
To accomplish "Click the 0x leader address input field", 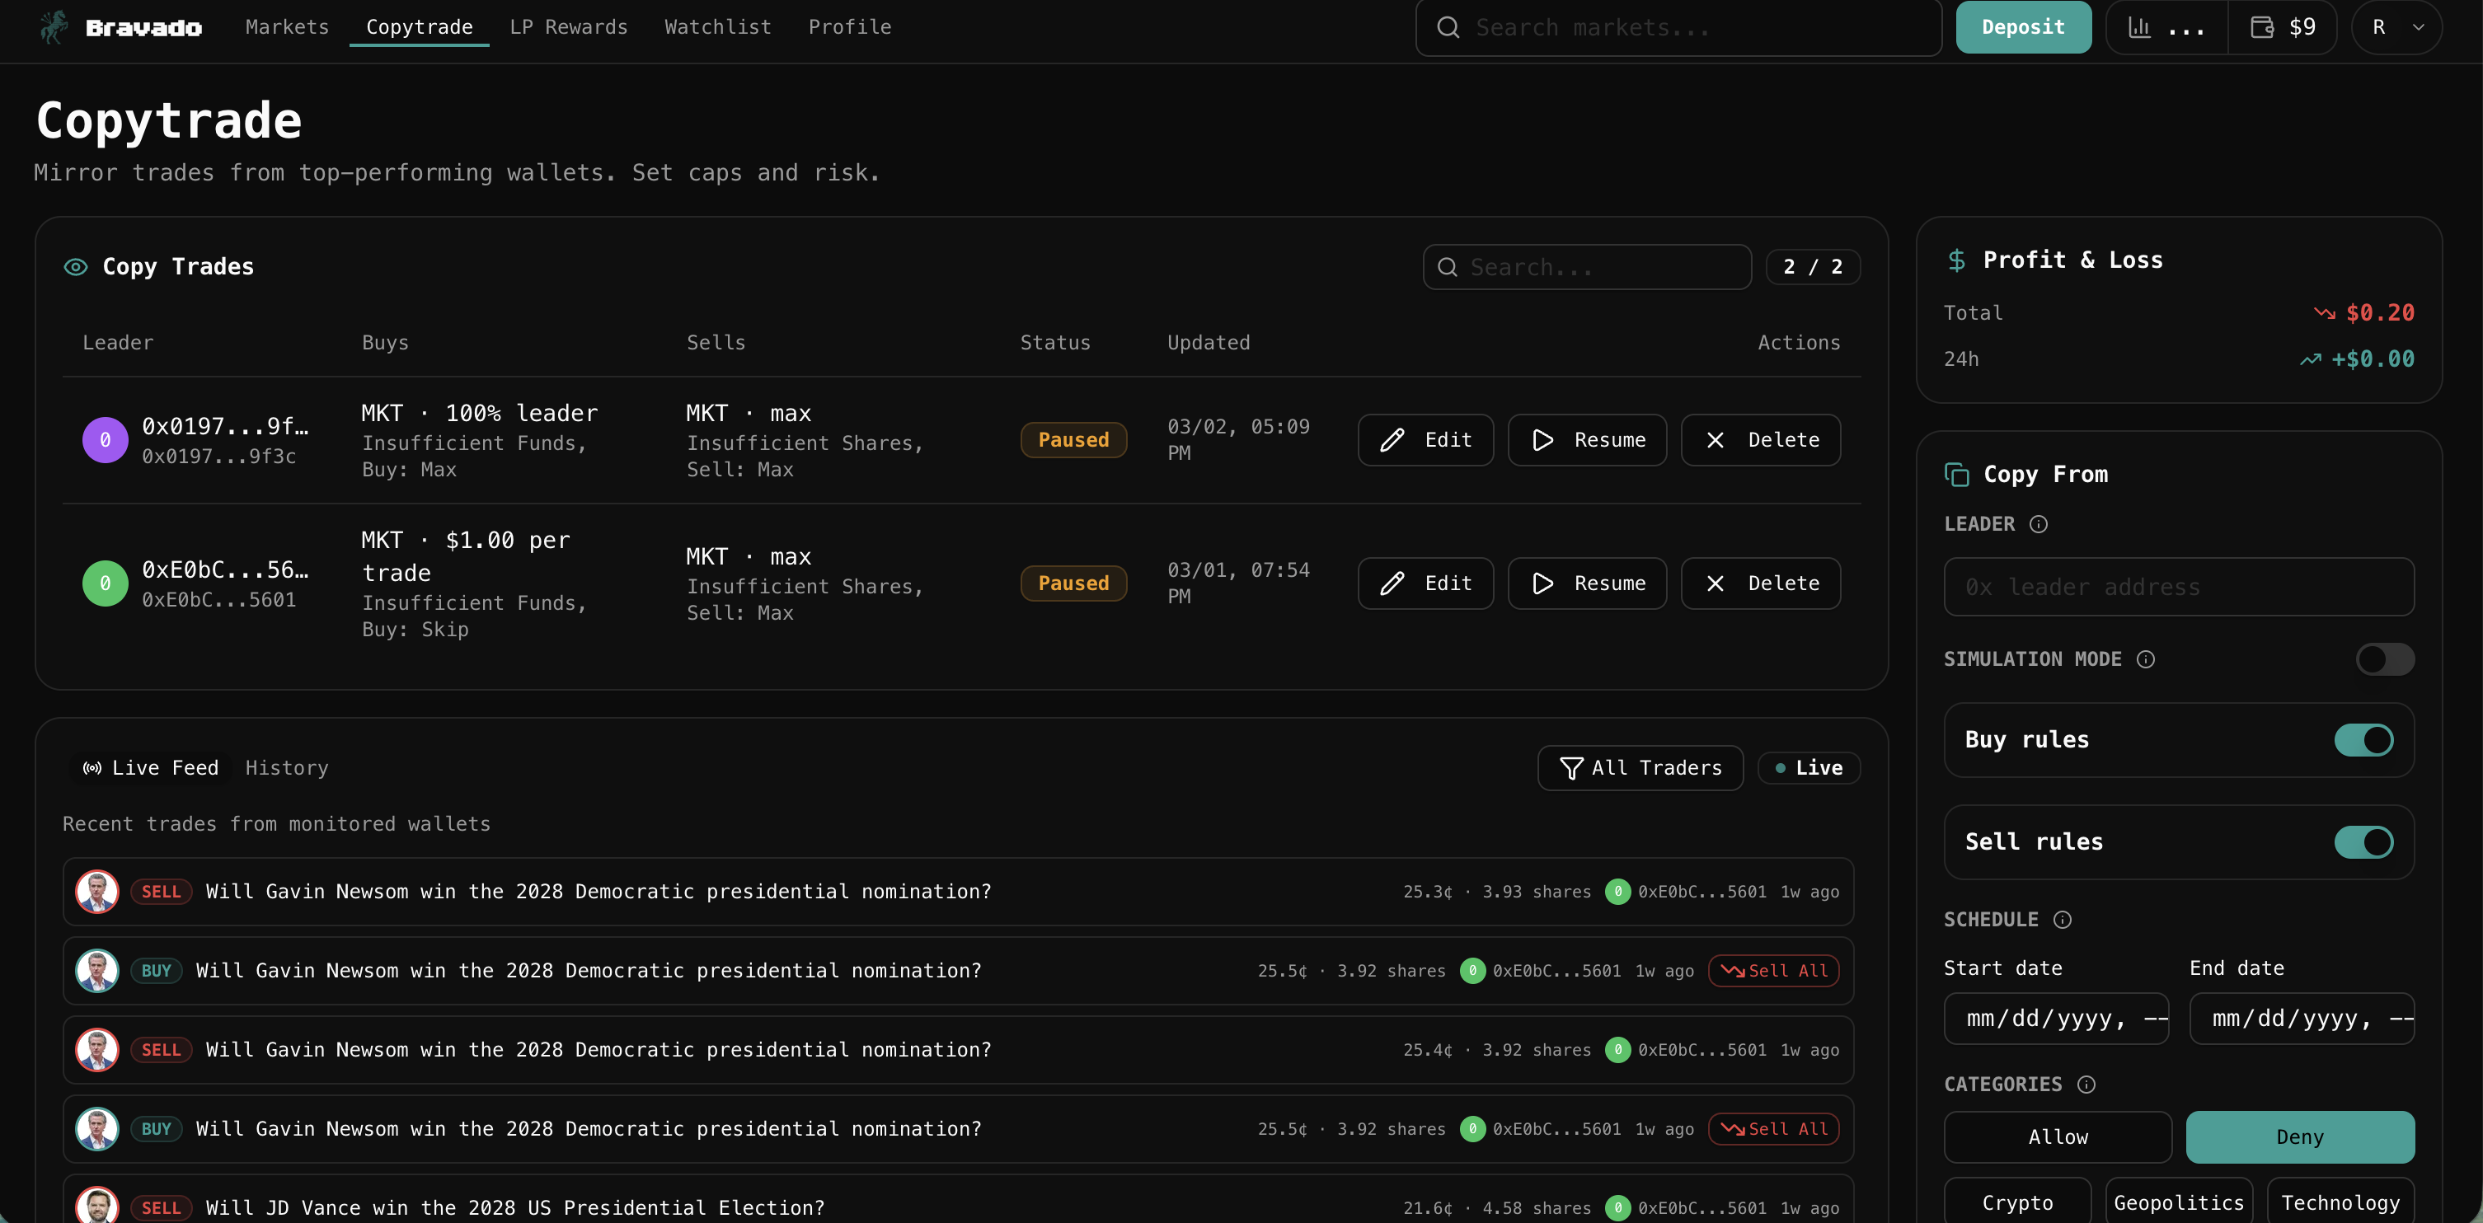I will coord(2179,587).
